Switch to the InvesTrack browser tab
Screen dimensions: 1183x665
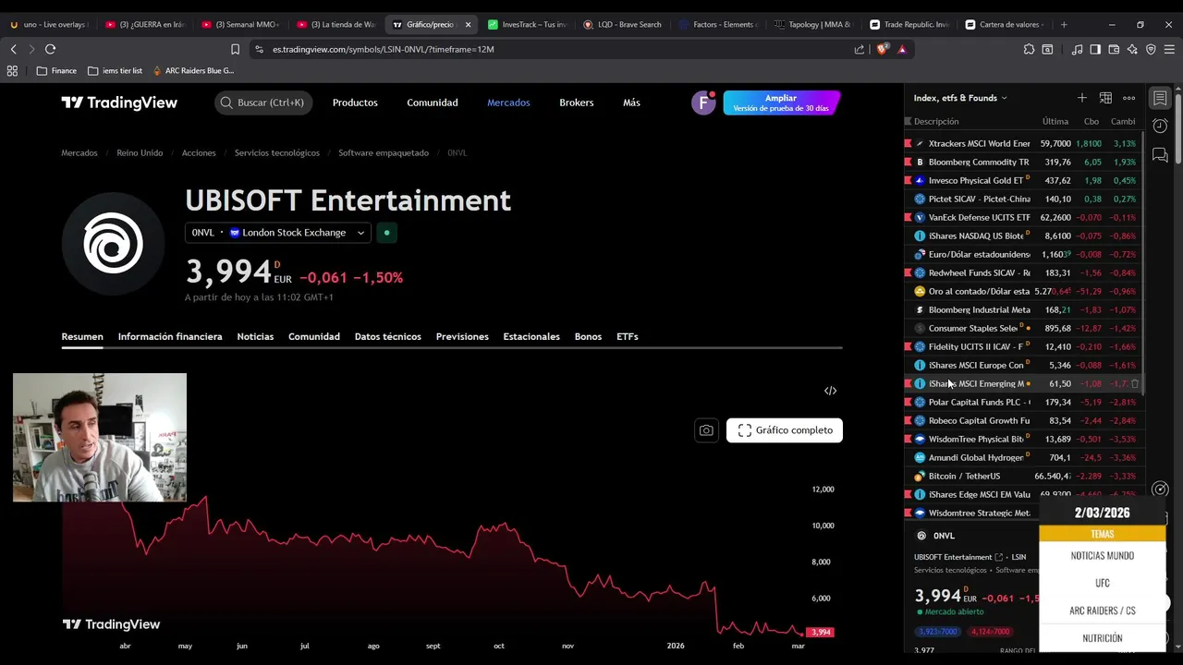527,24
